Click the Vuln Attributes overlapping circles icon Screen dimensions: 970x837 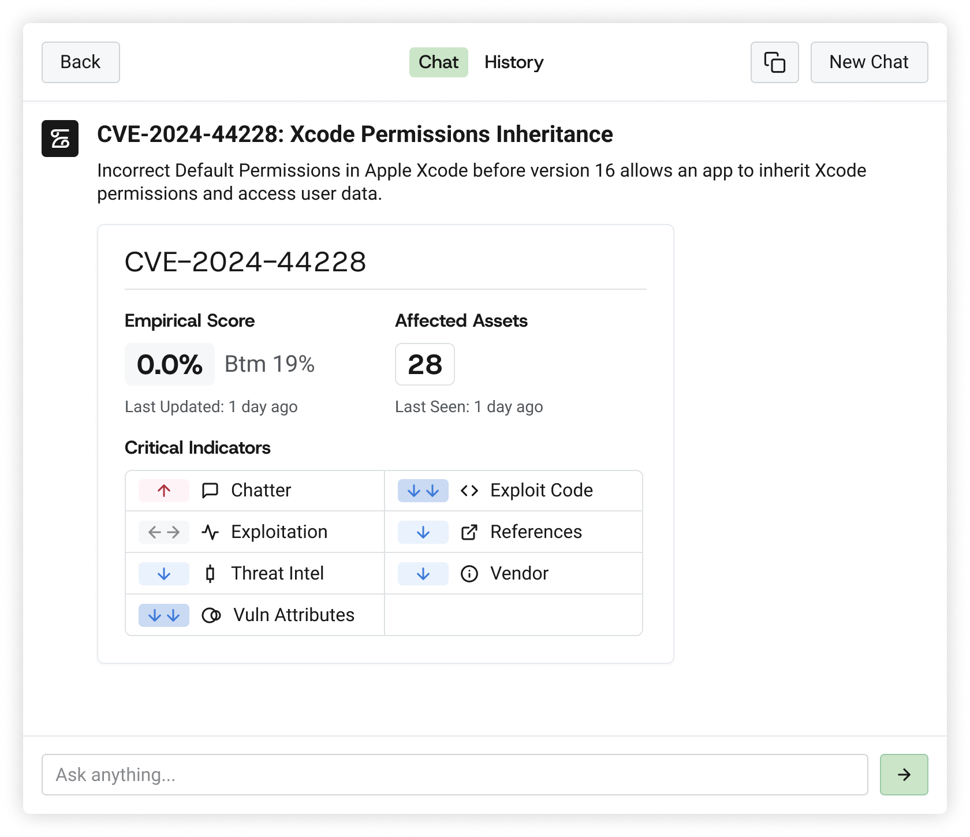[211, 615]
